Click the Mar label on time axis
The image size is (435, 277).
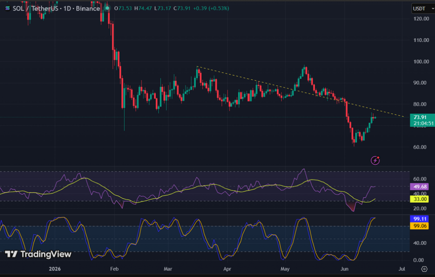pyautogui.click(x=168, y=269)
